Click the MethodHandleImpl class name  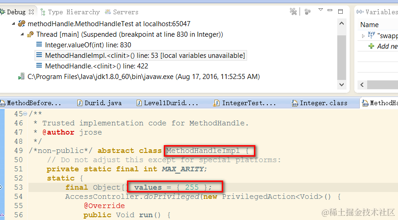point(203,151)
